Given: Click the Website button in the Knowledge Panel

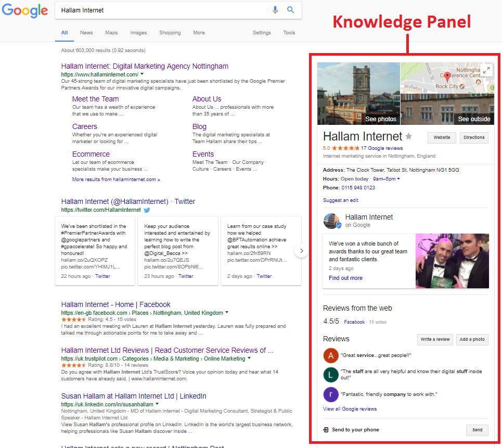Looking at the screenshot, I should tap(441, 137).
